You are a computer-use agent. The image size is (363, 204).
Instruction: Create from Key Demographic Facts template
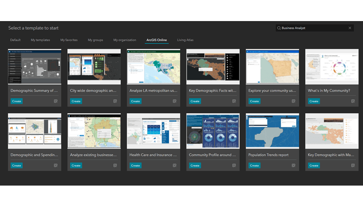click(x=195, y=101)
